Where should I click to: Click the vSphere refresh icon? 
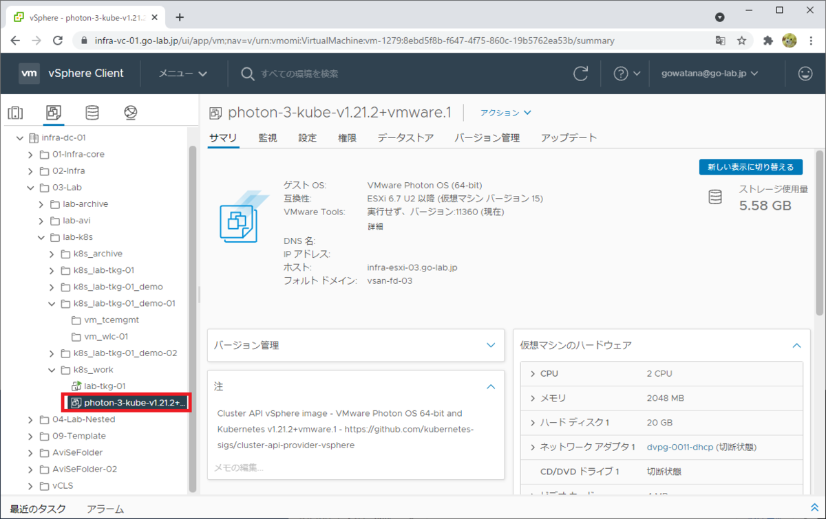click(581, 74)
